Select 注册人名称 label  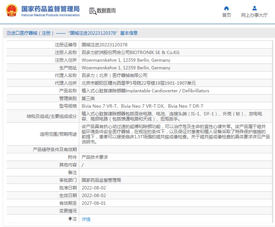(x=66, y=53)
